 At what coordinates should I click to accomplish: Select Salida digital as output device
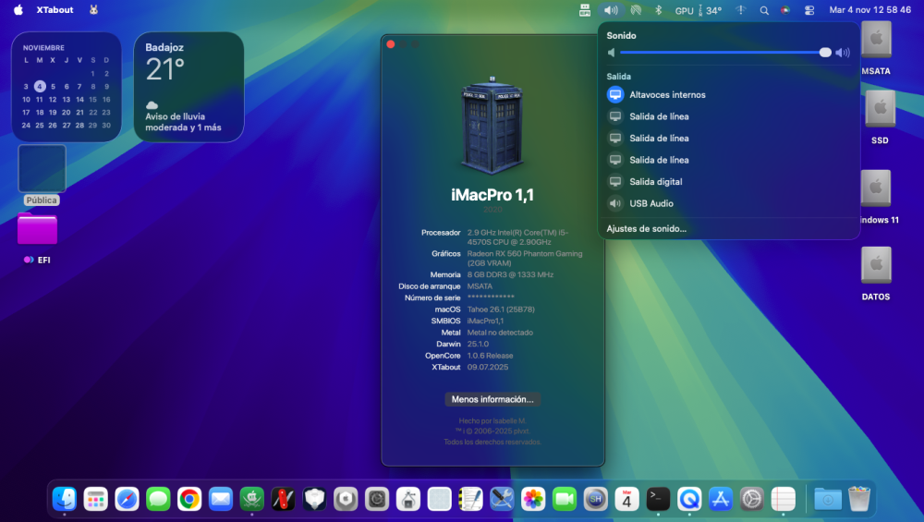point(728,181)
